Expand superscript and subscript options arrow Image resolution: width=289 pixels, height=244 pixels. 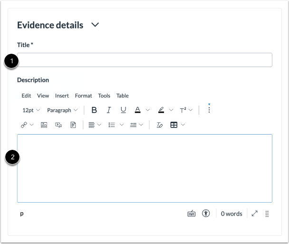coord(191,110)
